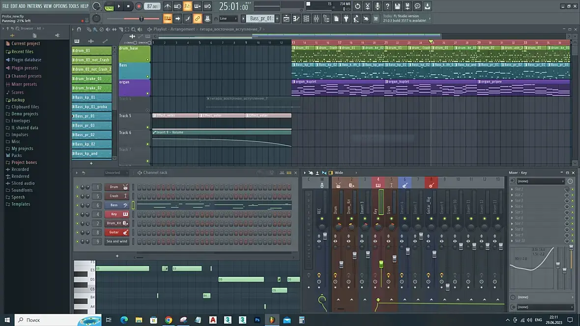This screenshot has height=326, width=580.
Task: Open the pattern selector Bass_pr_01
Action: click(261, 19)
